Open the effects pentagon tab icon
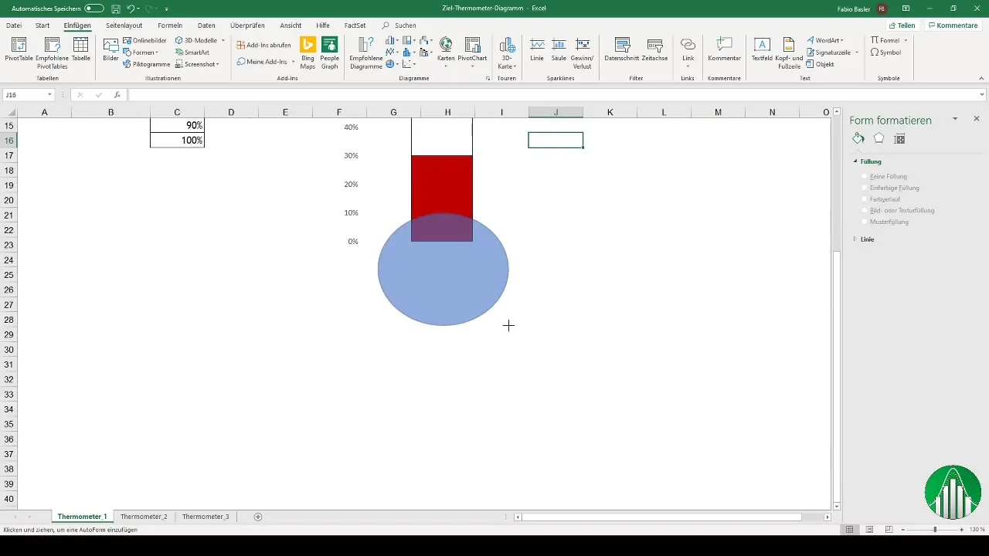The height and width of the screenshot is (556, 989). click(879, 138)
